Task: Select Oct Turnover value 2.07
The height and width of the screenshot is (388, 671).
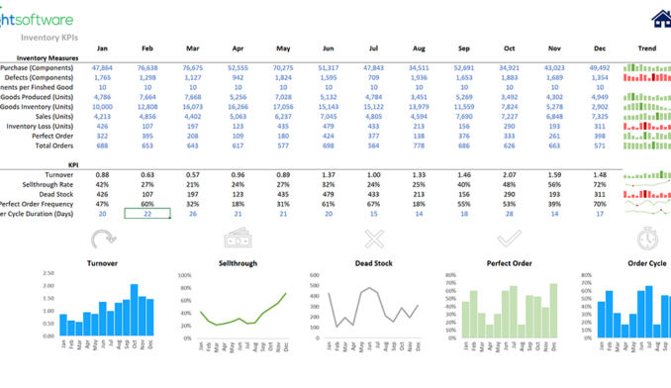Action: tap(510, 174)
